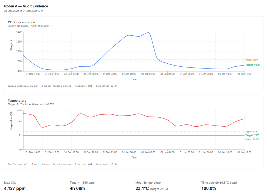Click the CO₂ Concentration chart title
The width and height of the screenshot is (267, 196).
pyautogui.click(x=21, y=22)
